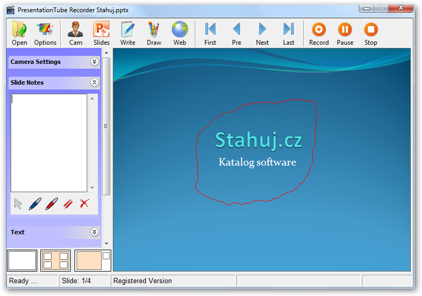
Task: Choose the eraser tool
Action: click(68, 204)
